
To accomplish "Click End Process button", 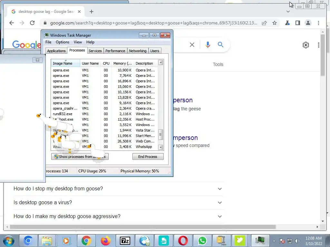I will 148,157.
